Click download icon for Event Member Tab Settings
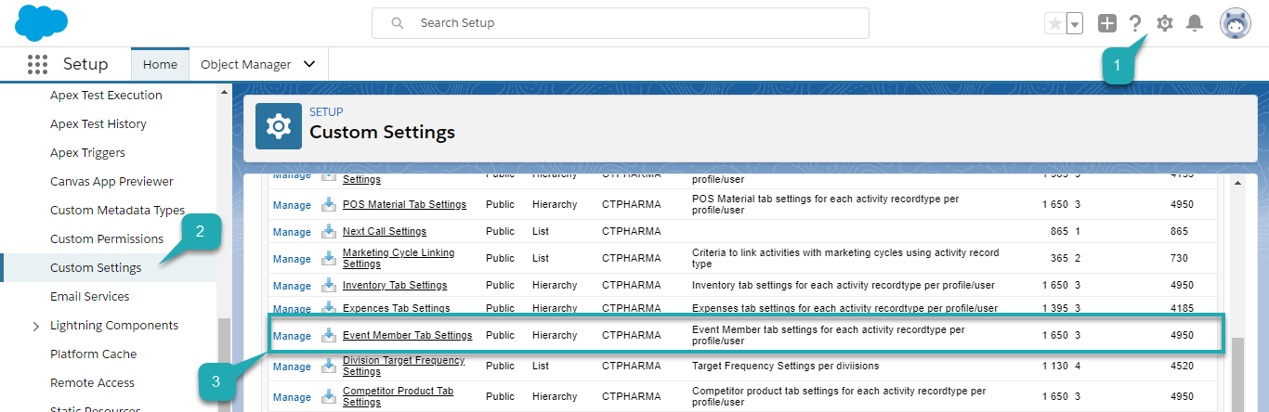The width and height of the screenshot is (1269, 412). pyautogui.click(x=329, y=336)
